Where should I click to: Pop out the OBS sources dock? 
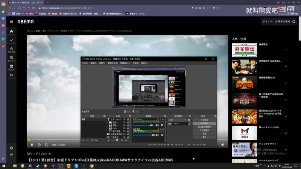pos(130,116)
